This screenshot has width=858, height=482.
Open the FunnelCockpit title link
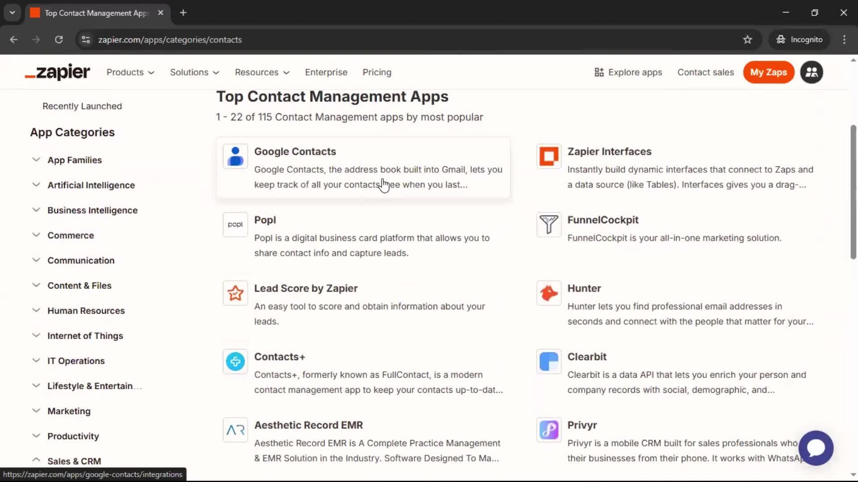pos(603,220)
